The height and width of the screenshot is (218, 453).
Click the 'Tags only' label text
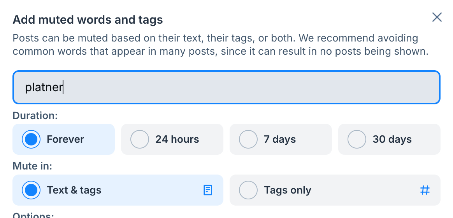(288, 190)
